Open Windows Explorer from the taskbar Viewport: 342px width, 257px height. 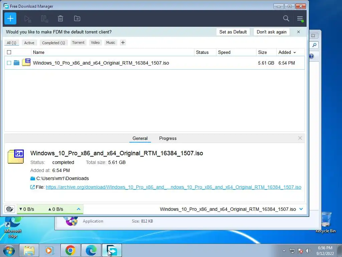[x=29, y=250]
